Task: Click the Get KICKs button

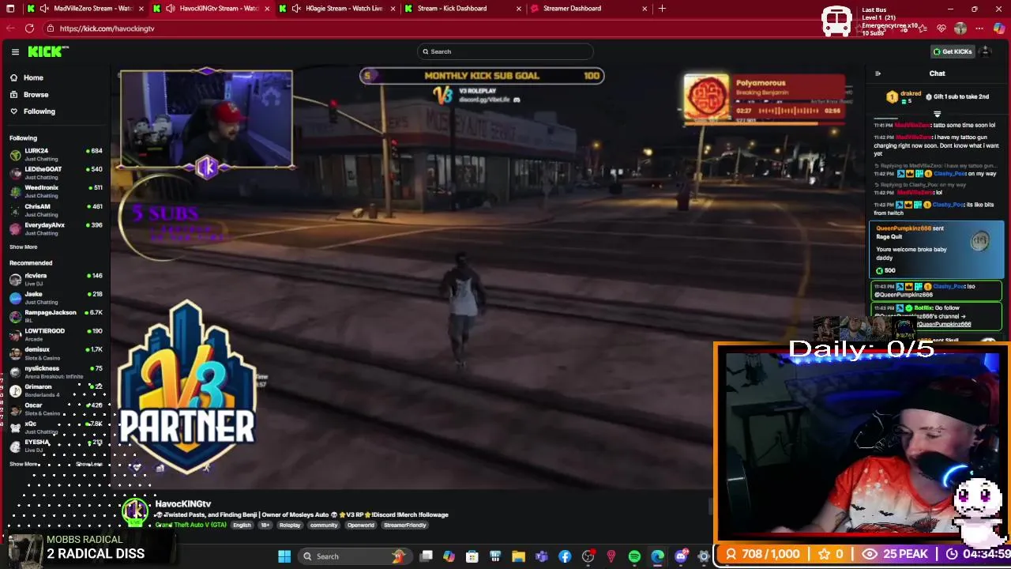Action: click(x=952, y=51)
